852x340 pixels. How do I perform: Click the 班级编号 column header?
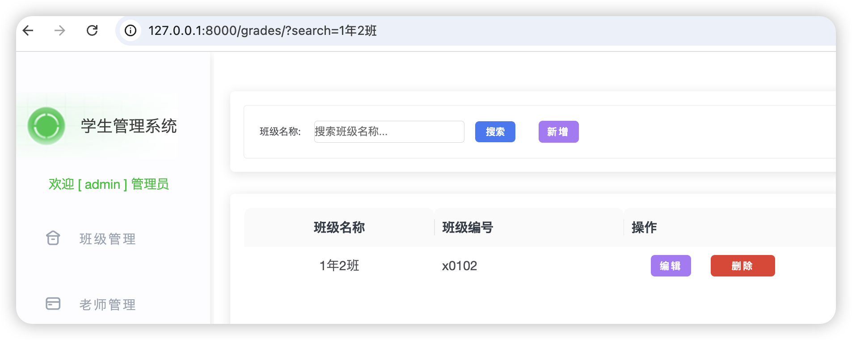(x=468, y=227)
